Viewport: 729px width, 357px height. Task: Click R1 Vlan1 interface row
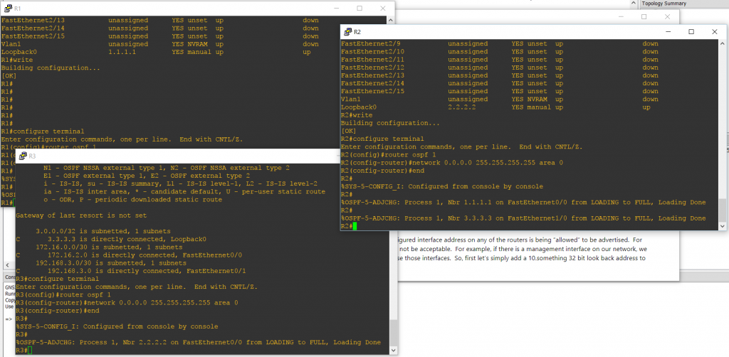[160, 44]
